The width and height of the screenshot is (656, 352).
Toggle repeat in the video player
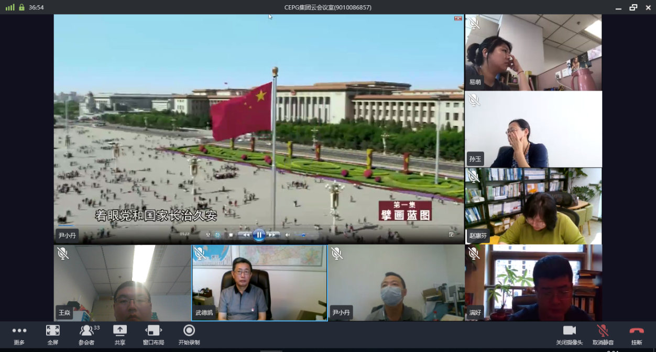(x=217, y=235)
